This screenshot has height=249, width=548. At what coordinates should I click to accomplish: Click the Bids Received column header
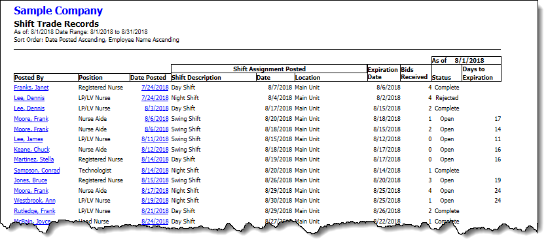[x=416, y=73]
